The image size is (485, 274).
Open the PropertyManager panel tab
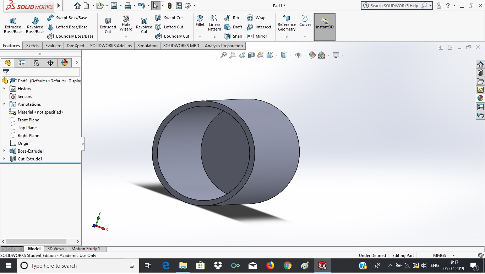point(22,63)
